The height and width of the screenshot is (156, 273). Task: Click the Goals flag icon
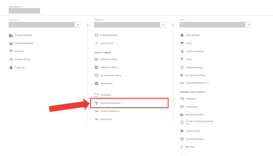(182, 43)
